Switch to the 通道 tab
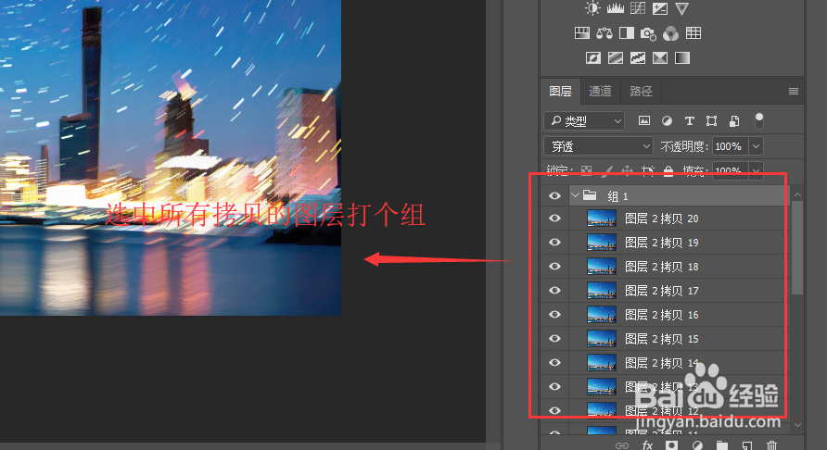This screenshot has width=827, height=450. pyautogui.click(x=600, y=91)
